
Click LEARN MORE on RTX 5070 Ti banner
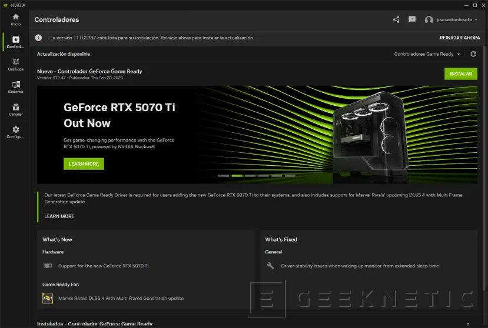(84, 164)
